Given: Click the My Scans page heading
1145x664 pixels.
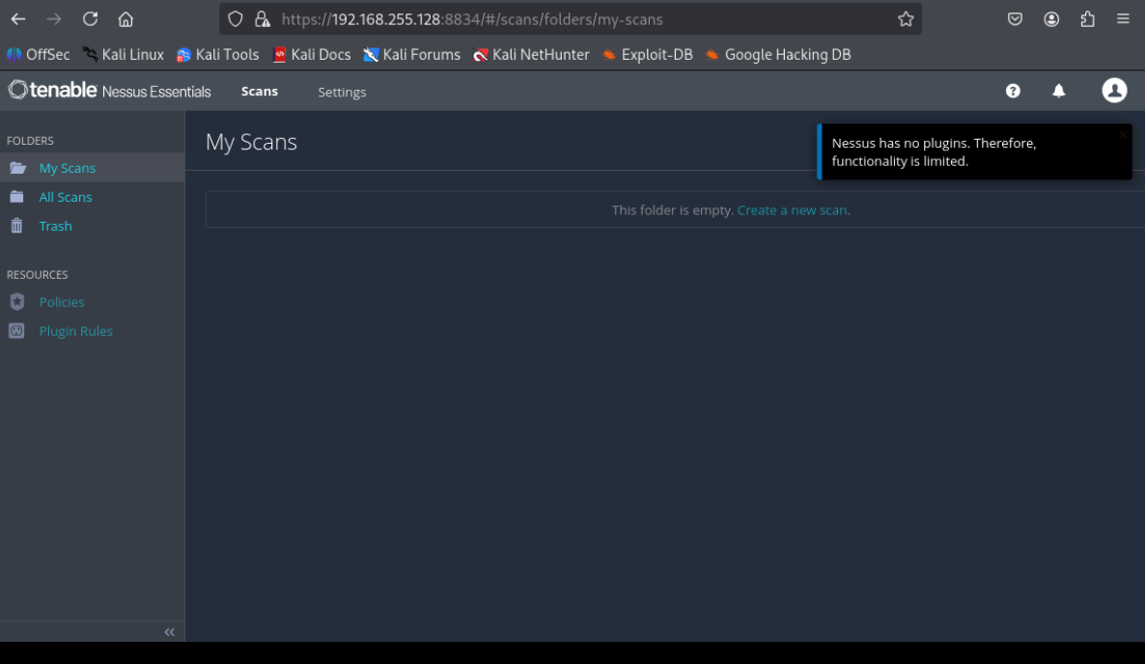Looking at the screenshot, I should pos(251,142).
